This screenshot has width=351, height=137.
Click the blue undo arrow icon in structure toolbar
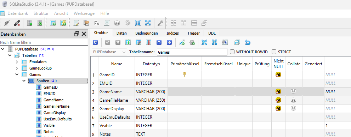click(247, 42)
